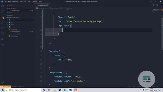Screen dimensions: 163x92
Task: Open the Run menu
Action: point(29,2)
